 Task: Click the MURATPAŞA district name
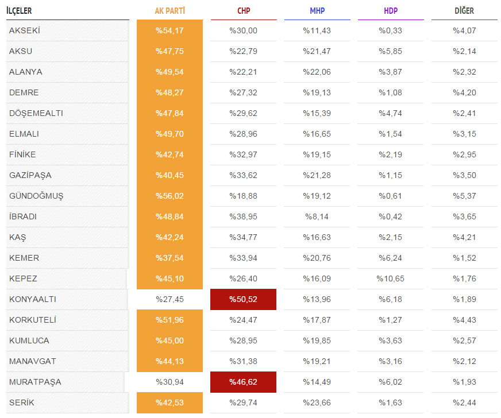click(x=35, y=382)
